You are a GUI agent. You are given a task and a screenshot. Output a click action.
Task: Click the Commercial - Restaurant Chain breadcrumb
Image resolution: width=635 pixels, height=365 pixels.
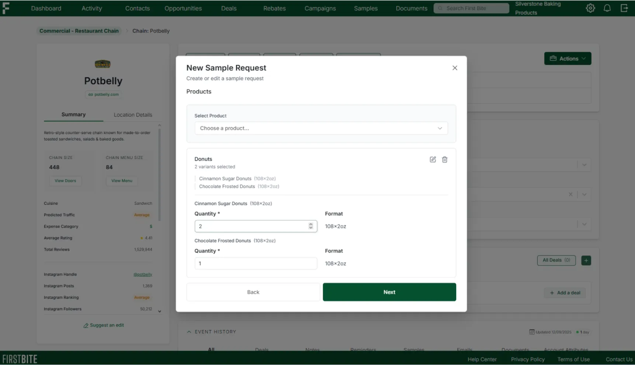[x=79, y=31]
